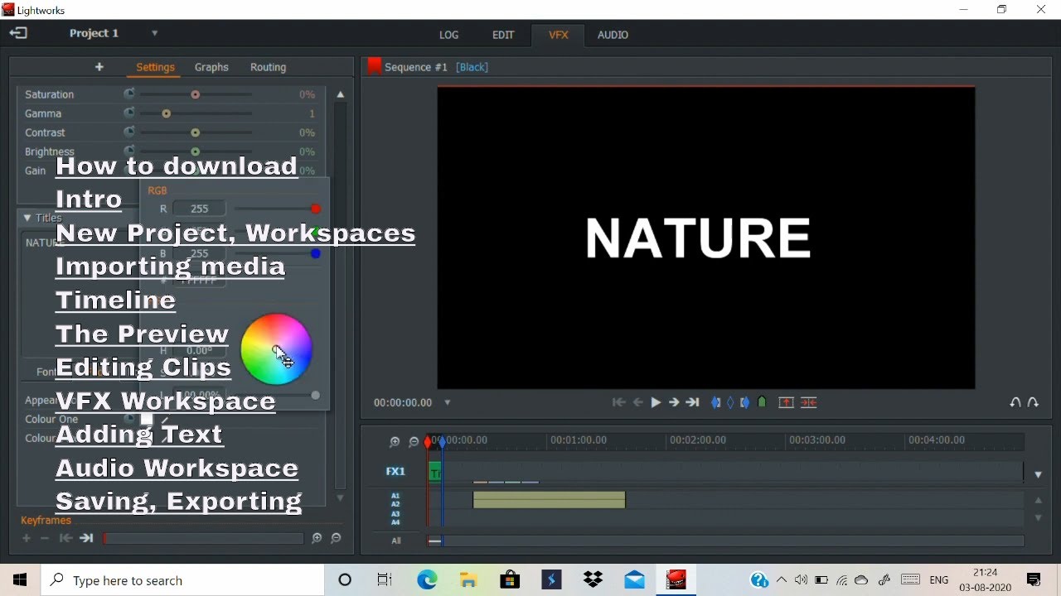Play the sequence in the viewer

656,403
